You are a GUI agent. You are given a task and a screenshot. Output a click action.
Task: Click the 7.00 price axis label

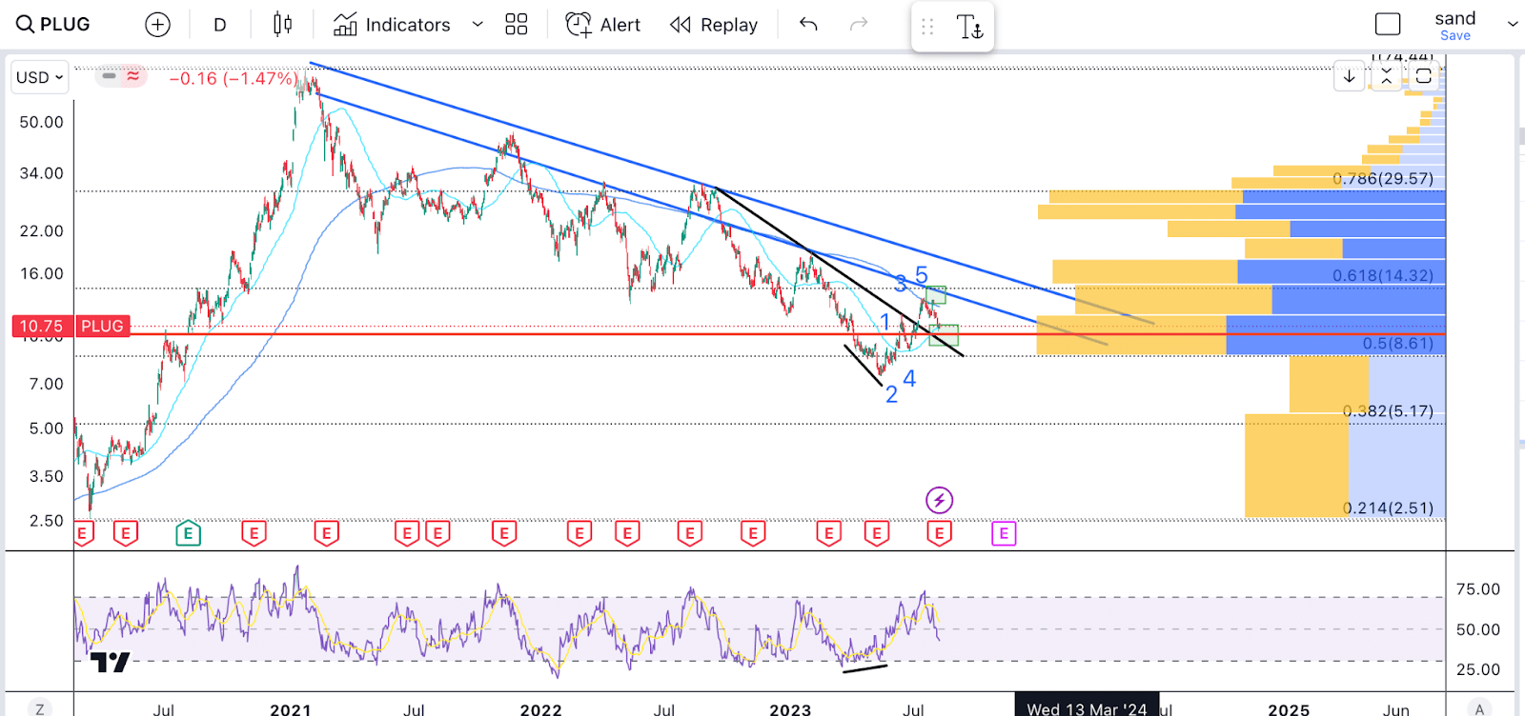46,384
